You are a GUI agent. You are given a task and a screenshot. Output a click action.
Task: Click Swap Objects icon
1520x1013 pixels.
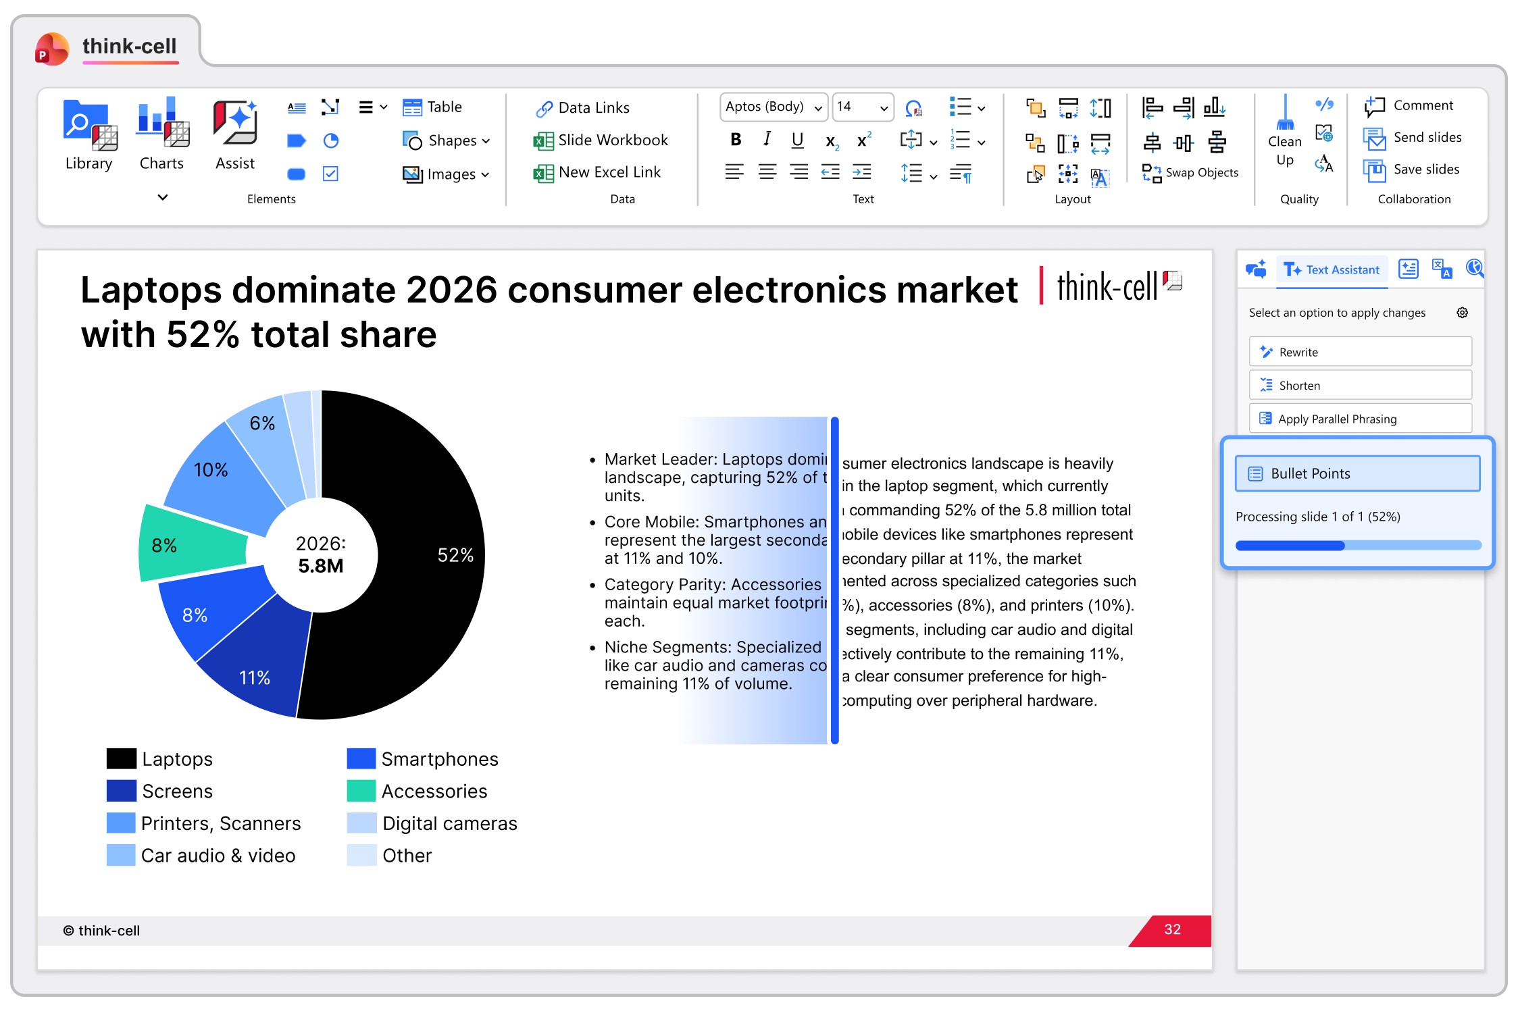(1151, 173)
